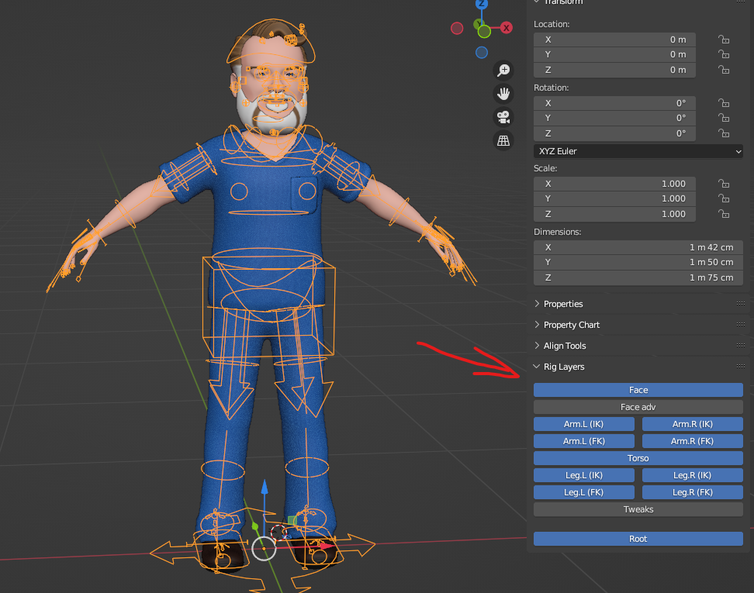The width and height of the screenshot is (754, 593).
Task: Lock the Location Y value
Action: click(x=724, y=54)
